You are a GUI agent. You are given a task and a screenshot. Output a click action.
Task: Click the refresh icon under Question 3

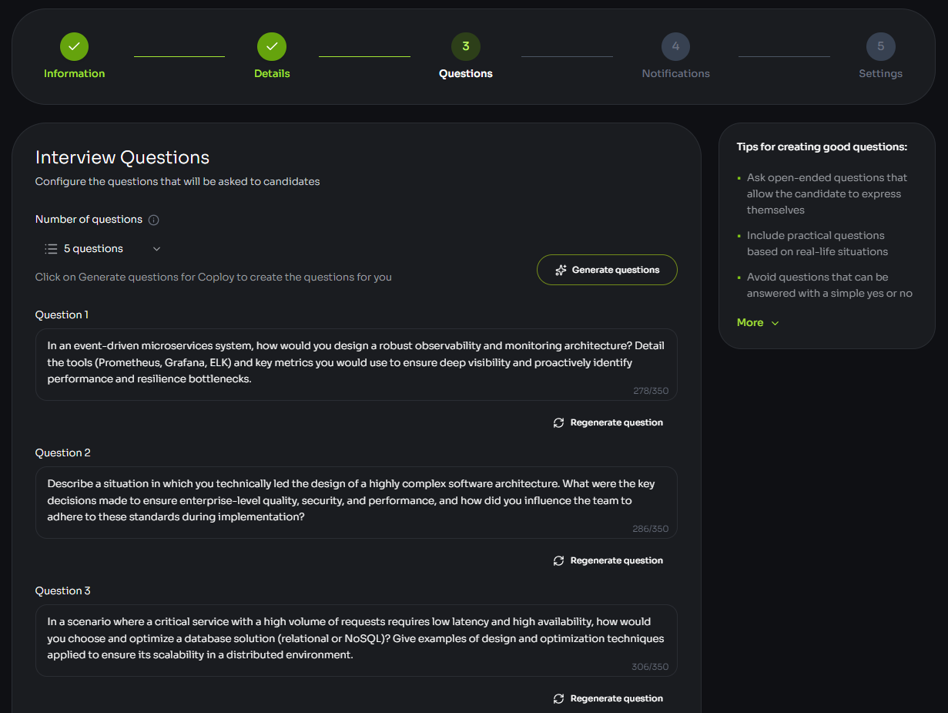click(558, 698)
